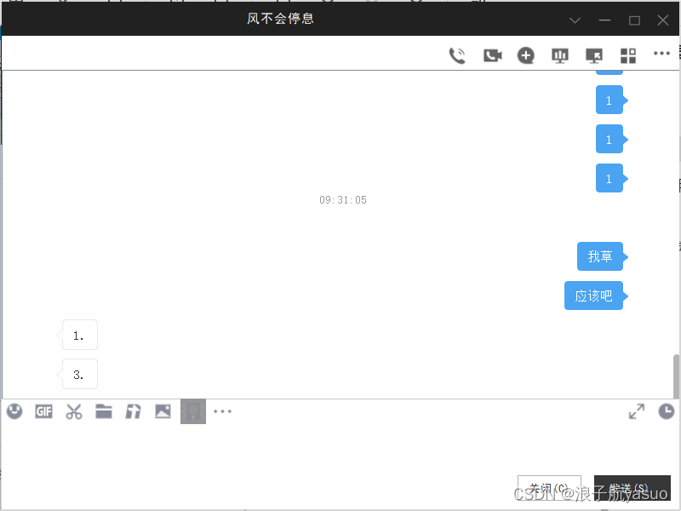Send a file using the folder icon
The width and height of the screenshot is (681, 511).
pyautogui.click(x=103, y=411)
